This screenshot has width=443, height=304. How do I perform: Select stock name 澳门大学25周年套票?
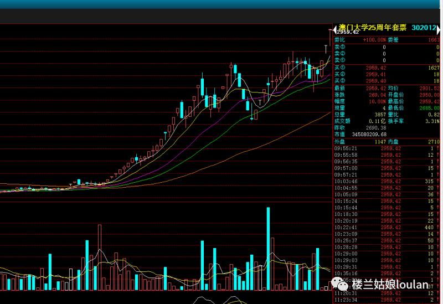(x=372, y=27)
